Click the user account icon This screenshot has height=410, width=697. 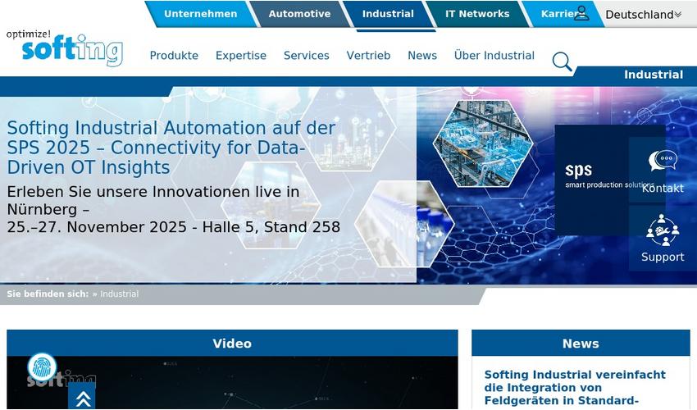(x=581, y=13)
